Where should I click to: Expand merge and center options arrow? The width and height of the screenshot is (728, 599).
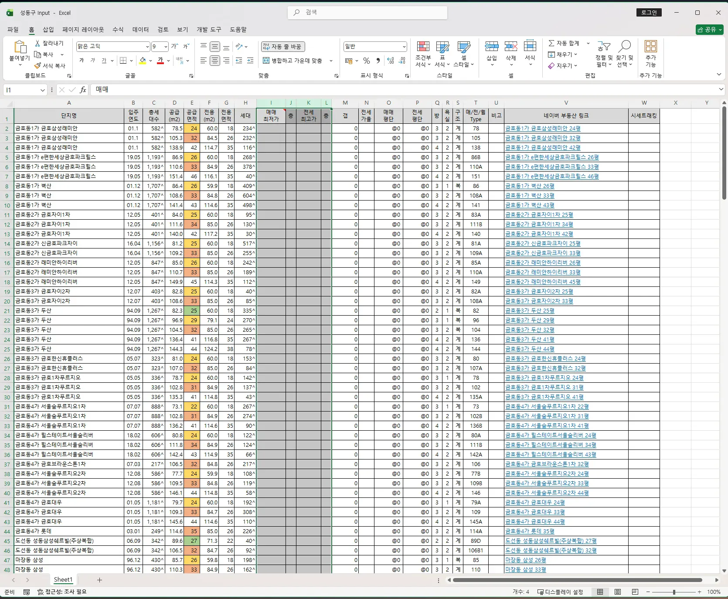pyautogui.click(x=331, y=61)
